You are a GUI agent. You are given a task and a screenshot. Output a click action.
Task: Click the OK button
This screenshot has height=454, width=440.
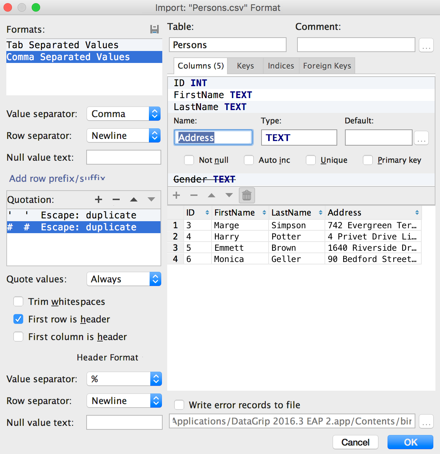pyautogui.click(x=410, y=442)
